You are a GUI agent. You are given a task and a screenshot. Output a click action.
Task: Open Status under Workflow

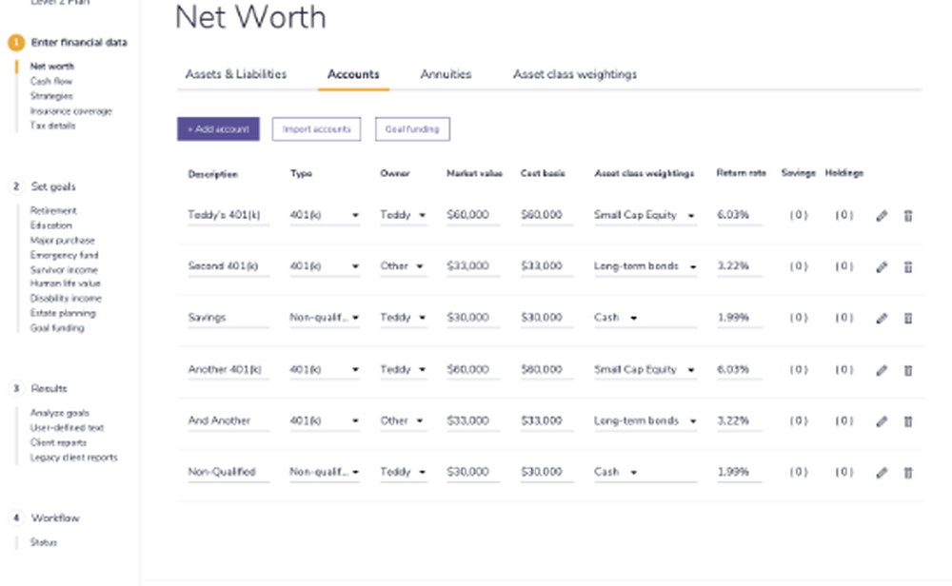44,542
